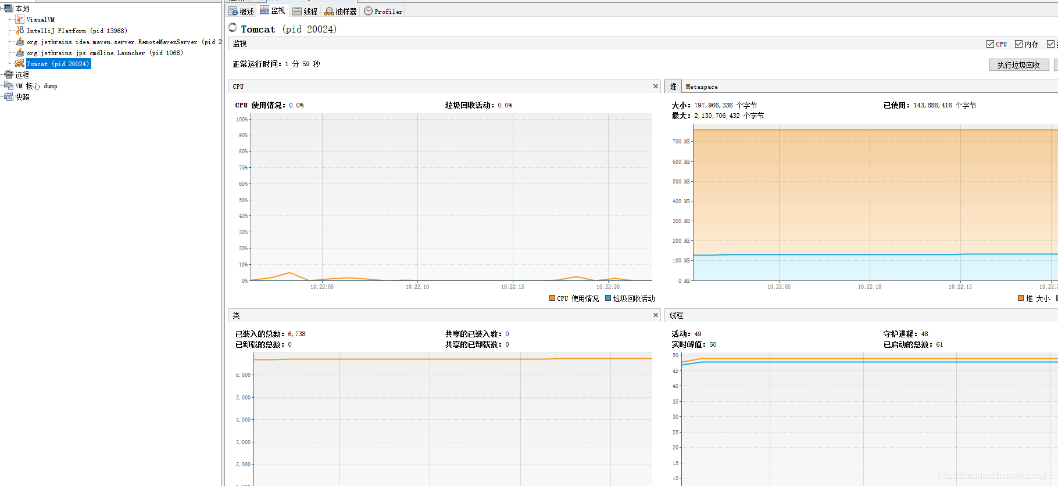Select jps.cmdline.Launcher (pid 1068)
This screenshot has width=1058, height=486.
105,53
